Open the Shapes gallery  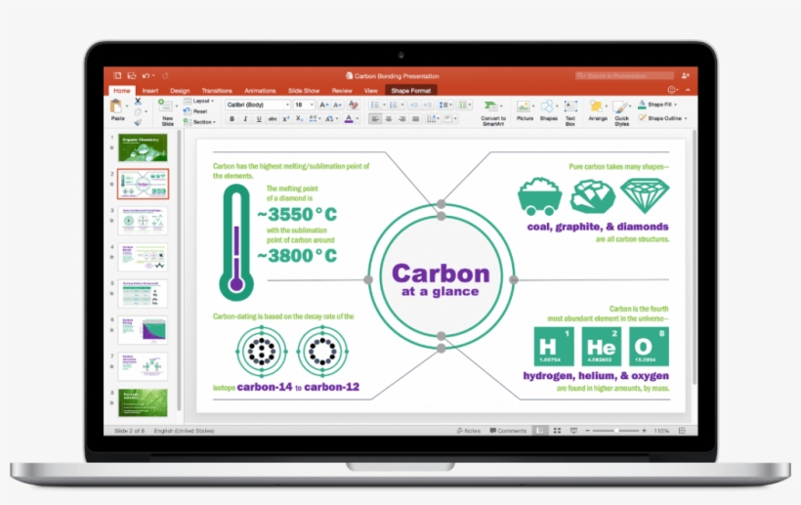(548, 110)
